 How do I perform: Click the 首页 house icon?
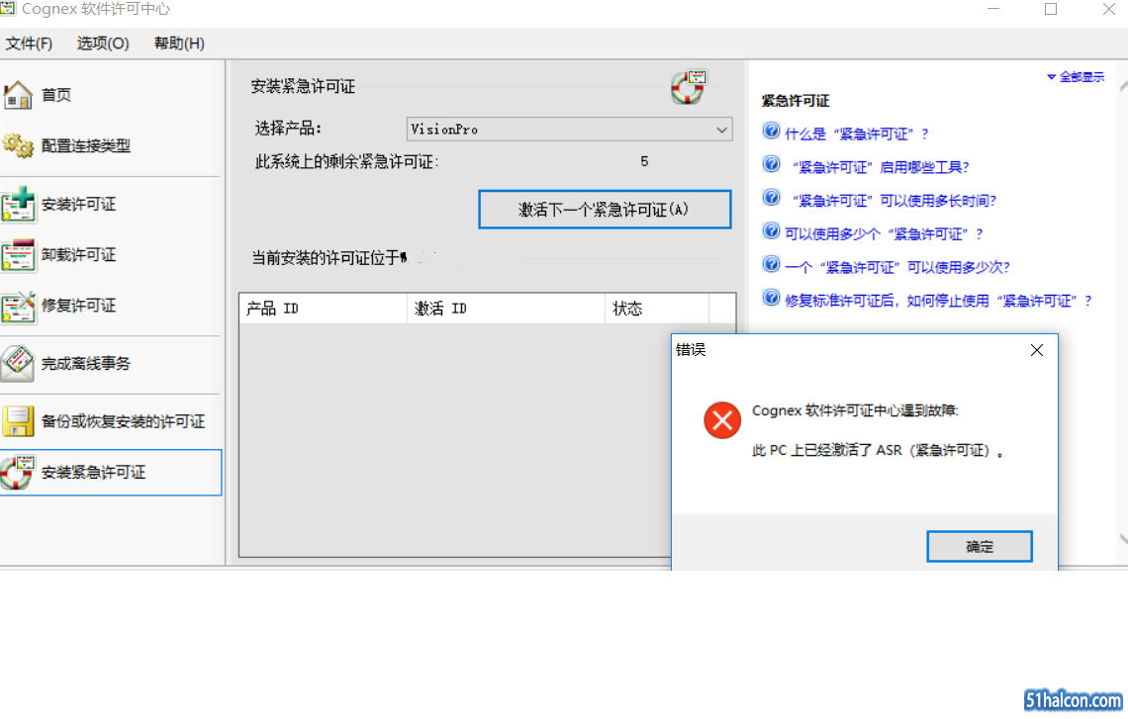click(x=18, y=95)
